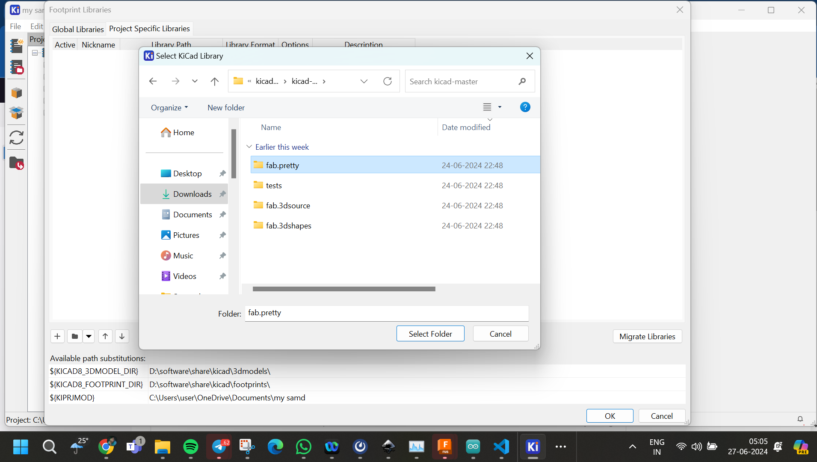This screenshot has height=462, width=817.
Task: Sort by Date modified column
Action: tap(466, 127)
